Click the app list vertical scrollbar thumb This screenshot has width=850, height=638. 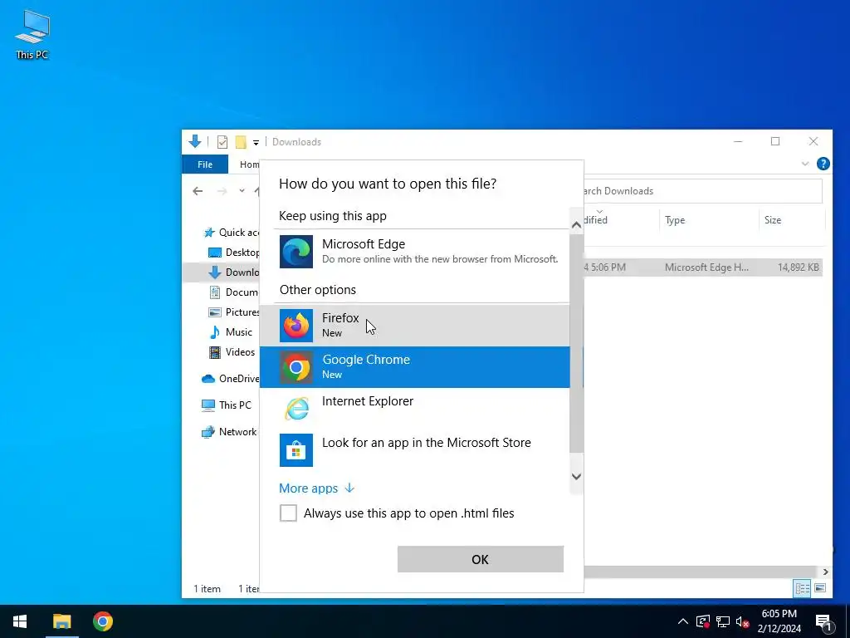click(x=576, y=345)
